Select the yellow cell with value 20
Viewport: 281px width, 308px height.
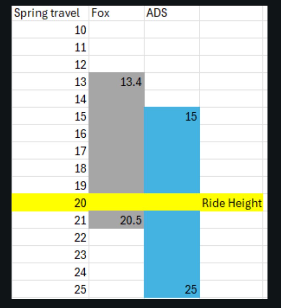[50, 203]
